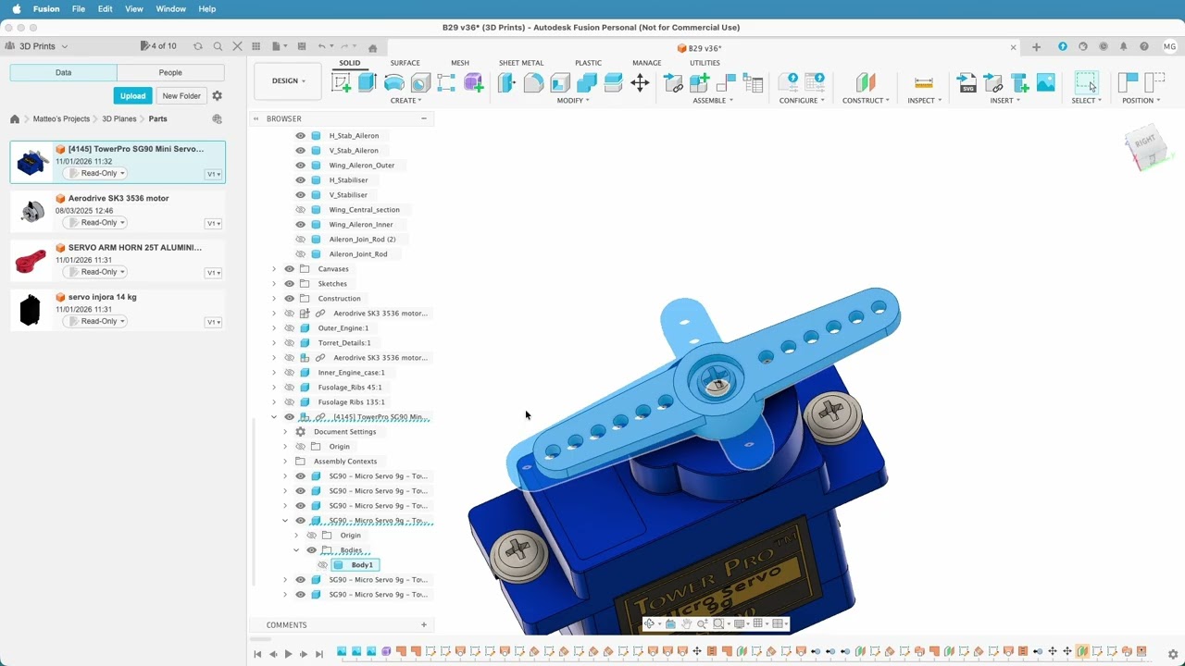Click the Save icon in top toolbar
Screen dimensions: 1185x666
click(x=301, y=46)
